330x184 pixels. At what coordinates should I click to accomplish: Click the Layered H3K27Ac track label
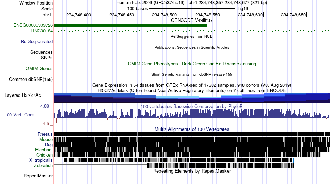pyautogui.click(x=23, y=95)
